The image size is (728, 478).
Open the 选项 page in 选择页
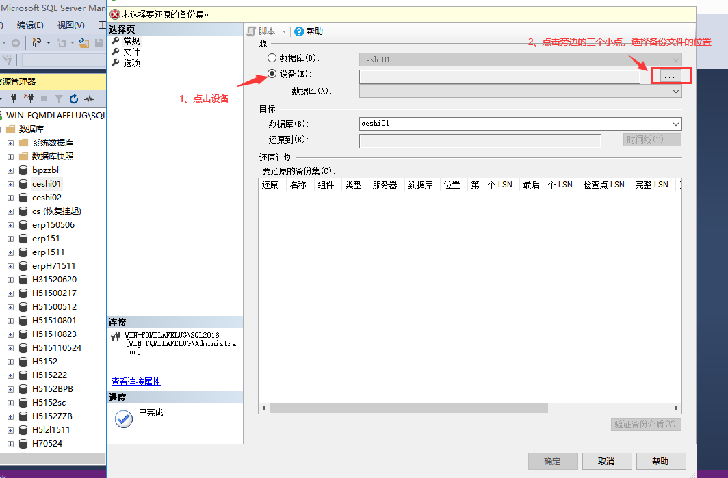tap(131, 63)
